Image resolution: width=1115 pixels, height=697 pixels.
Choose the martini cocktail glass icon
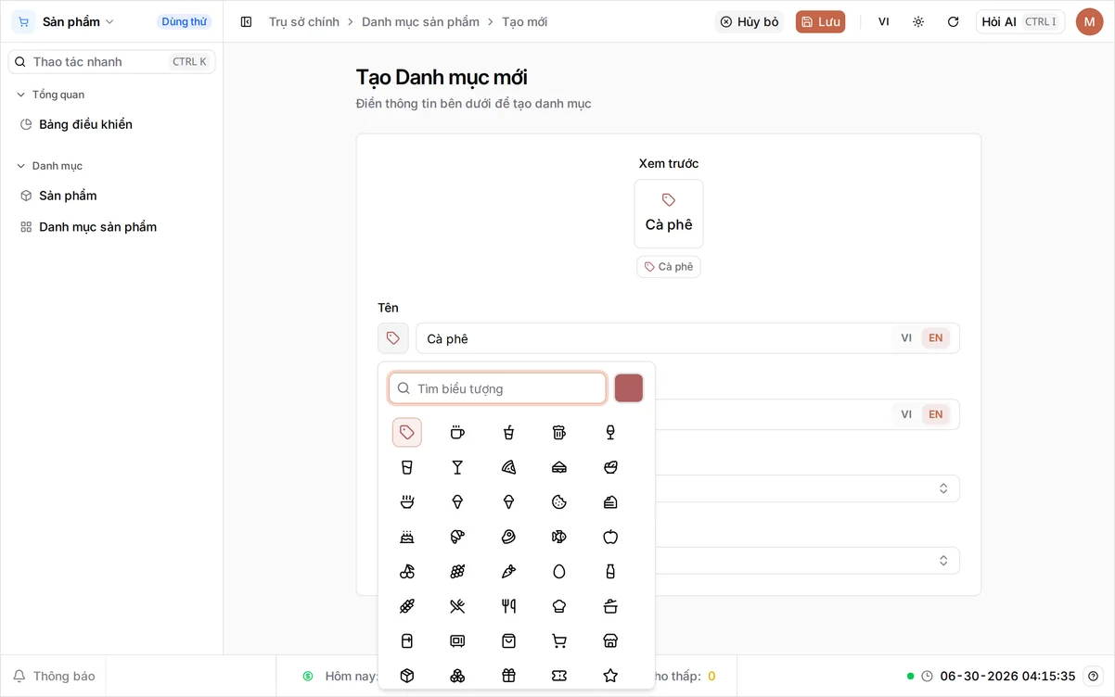point(457,467)
